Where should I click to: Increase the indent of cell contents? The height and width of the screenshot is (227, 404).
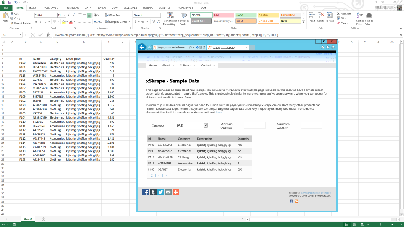(x=100, y=22)
